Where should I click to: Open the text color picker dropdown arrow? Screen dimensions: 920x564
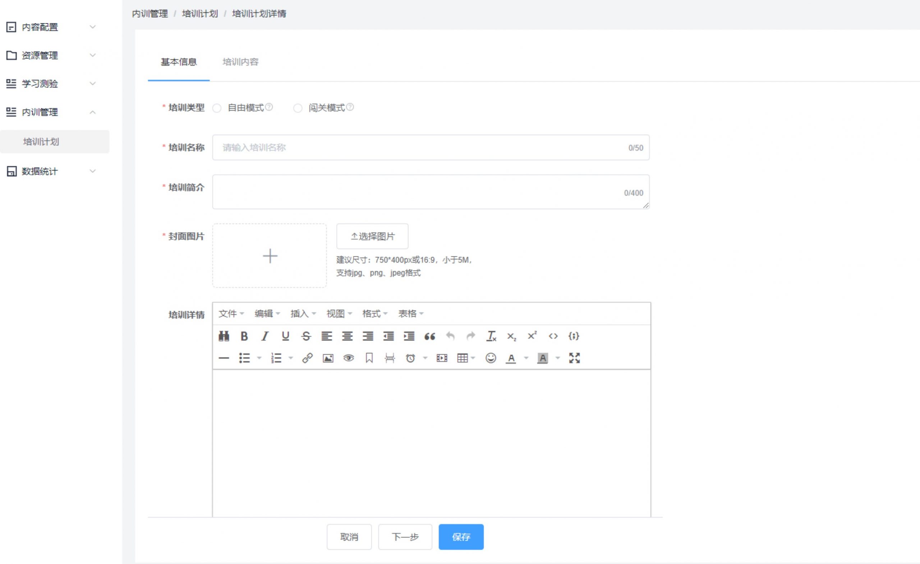[x=526, y=358]
